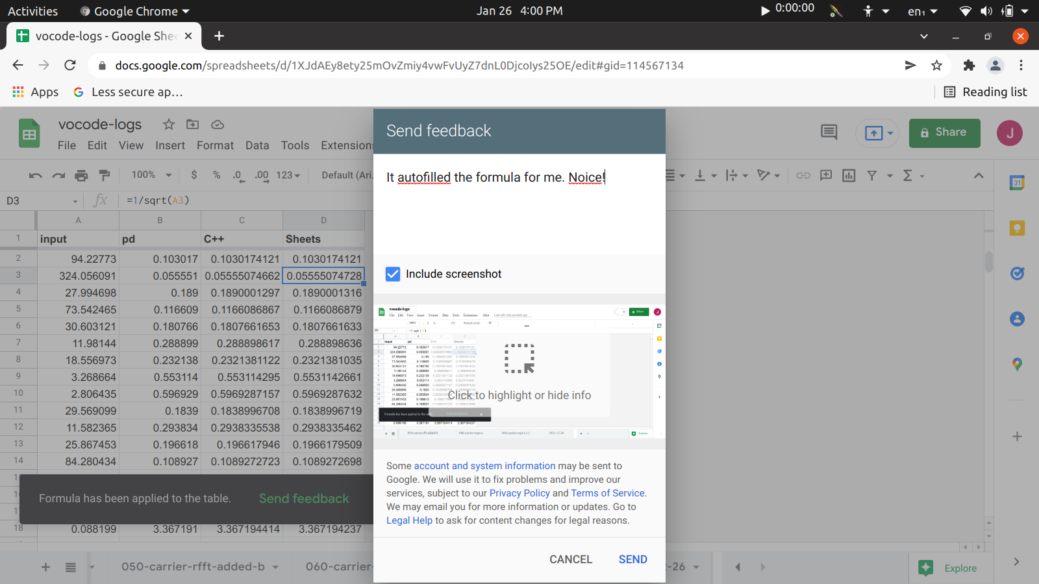This screenshot has height=584, width=1039.
Task: Click the create filter funnel icon
Action: [x=872, y=175]
